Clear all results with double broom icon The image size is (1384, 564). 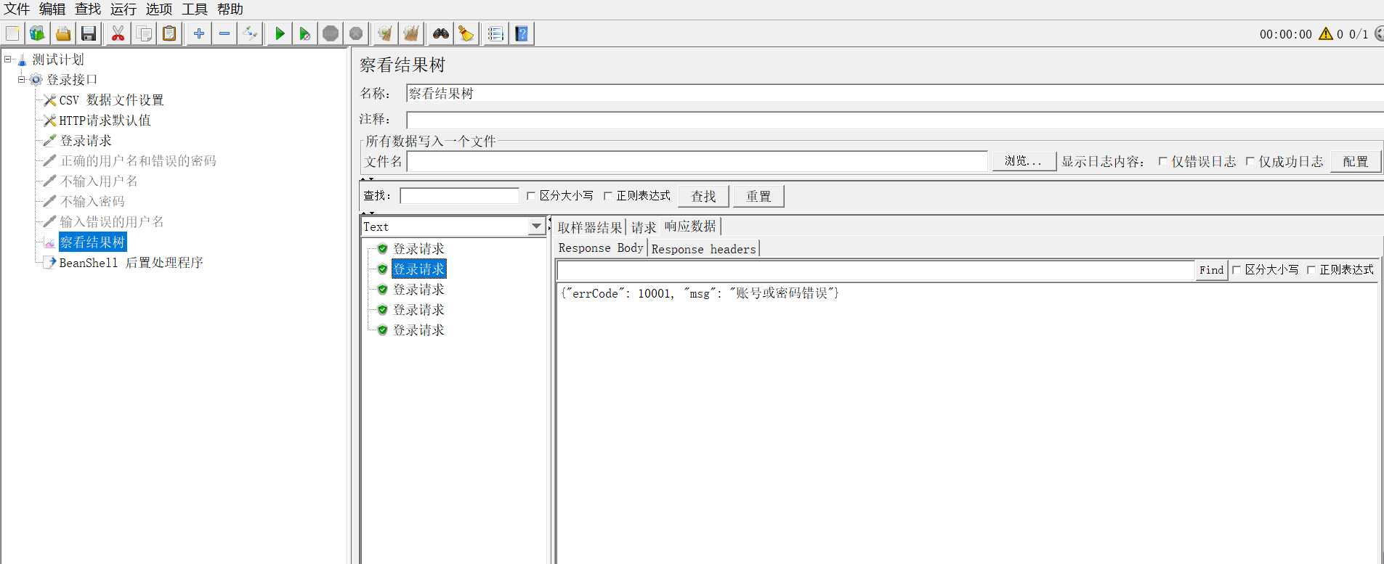pos(411,33)
